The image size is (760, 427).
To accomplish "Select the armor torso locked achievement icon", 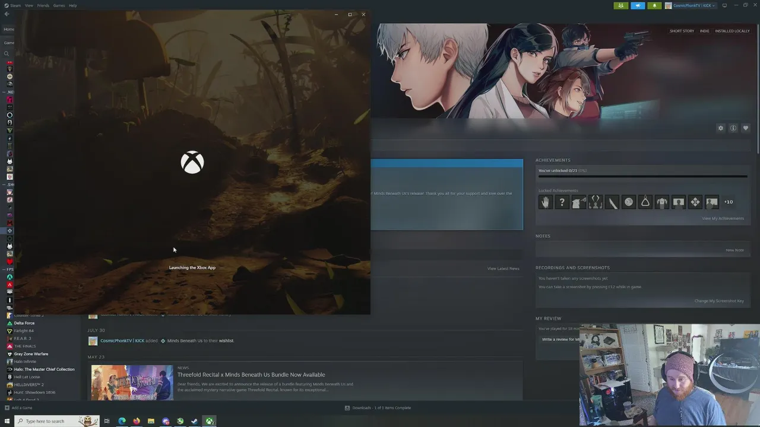I will click(x=661, y=202).
